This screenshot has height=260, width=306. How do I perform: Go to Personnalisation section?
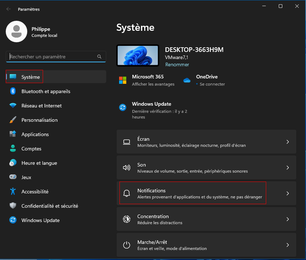point(56,120)
